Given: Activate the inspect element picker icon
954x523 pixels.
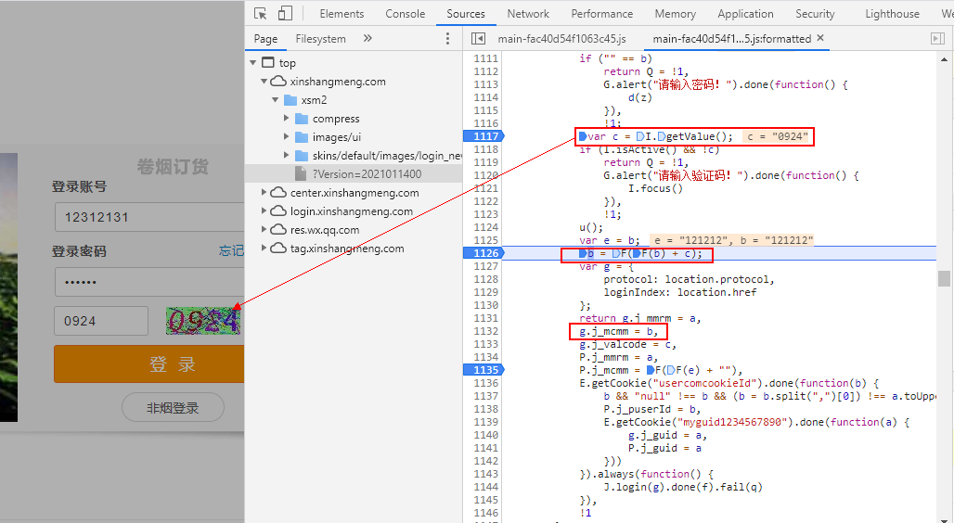Looking at the screenshot, I should click(261, 14).
